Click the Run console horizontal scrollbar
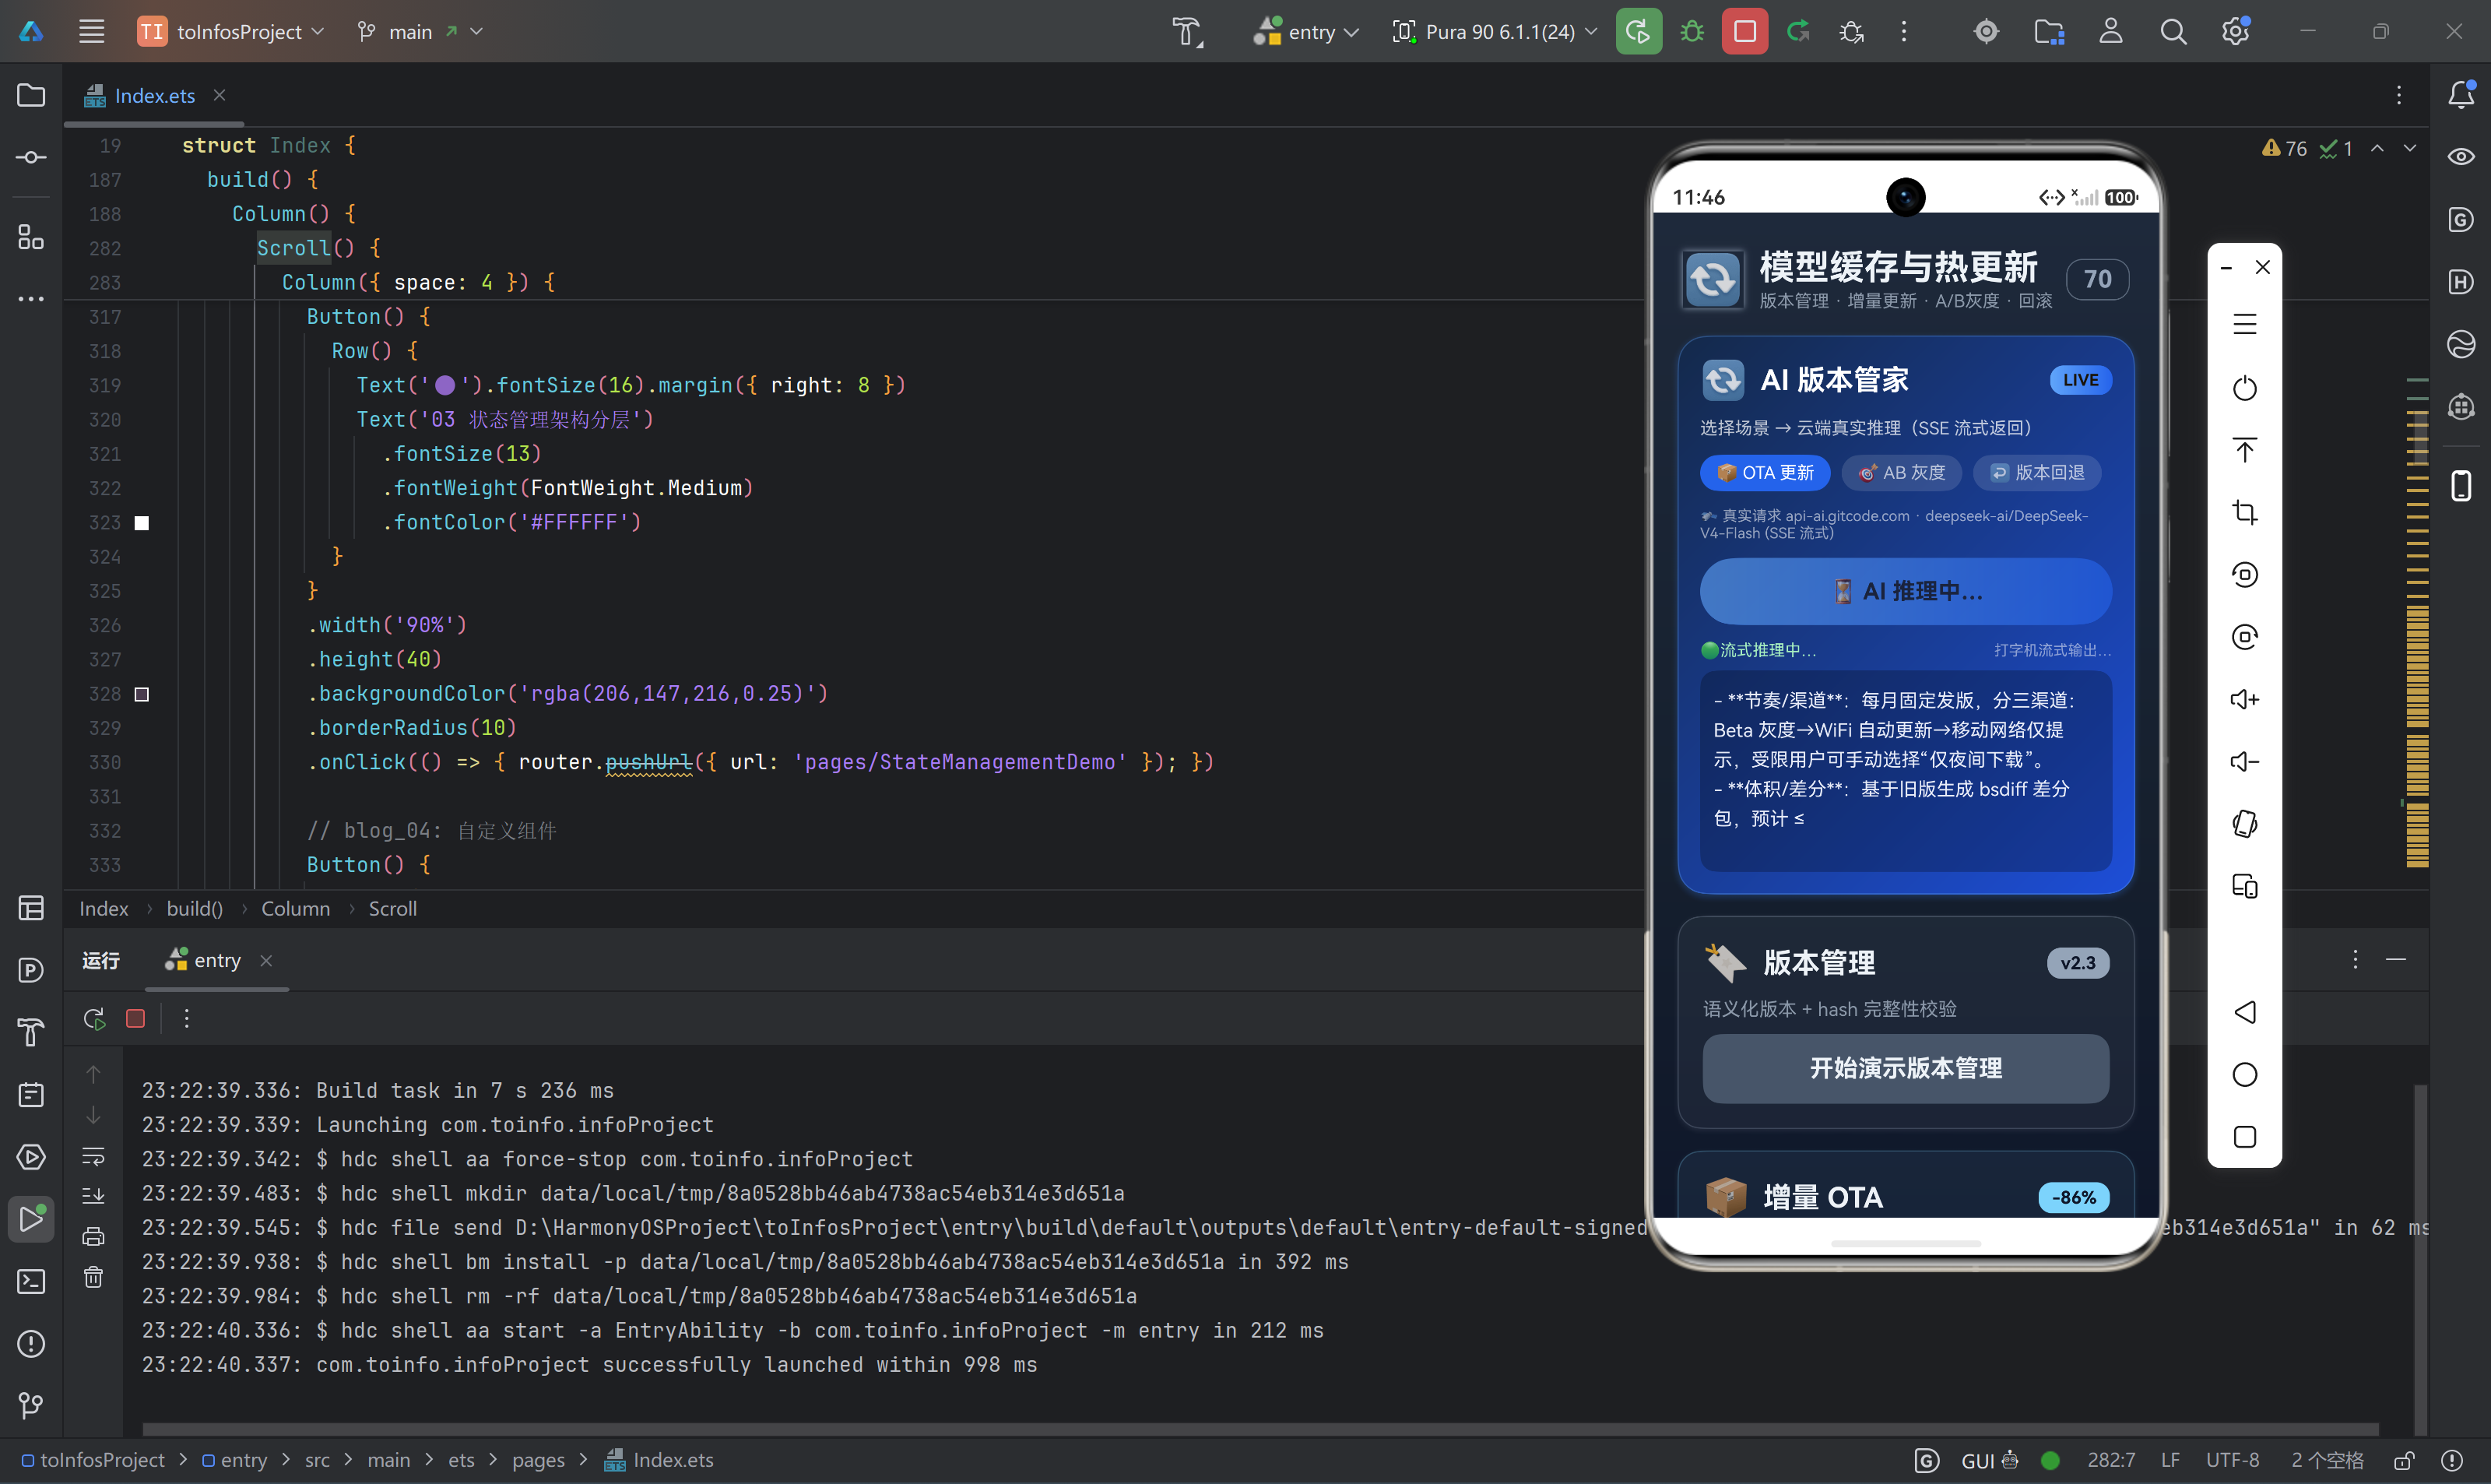The height and width of the screenshot is (1484, 2491). [x=1260, y=1429]
